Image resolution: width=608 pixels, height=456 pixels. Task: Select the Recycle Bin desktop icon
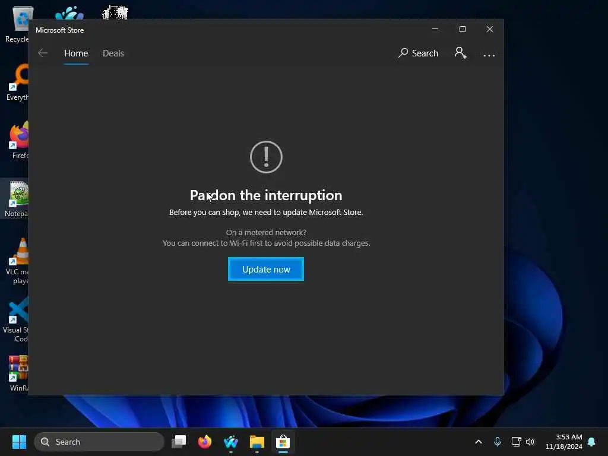point(17,24)
